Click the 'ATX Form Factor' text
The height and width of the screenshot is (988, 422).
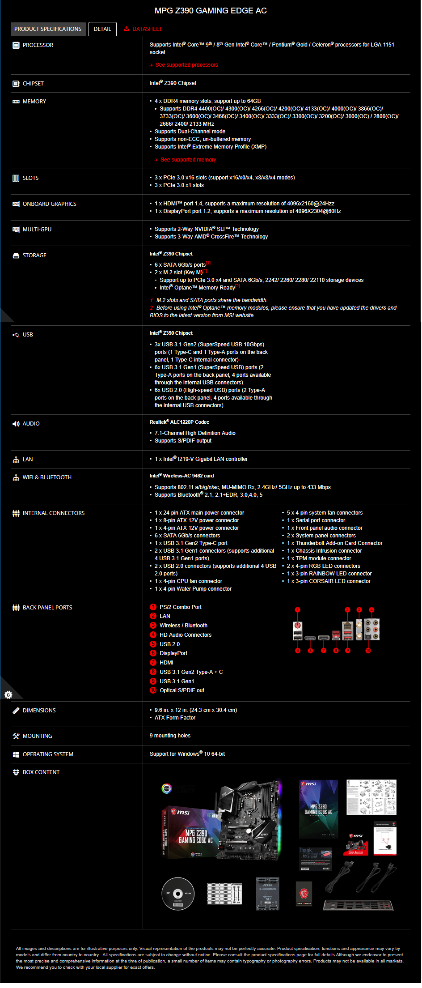pyautogui.click(x=175, y=718)
